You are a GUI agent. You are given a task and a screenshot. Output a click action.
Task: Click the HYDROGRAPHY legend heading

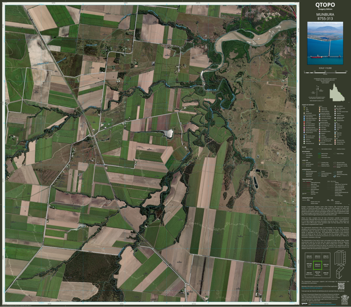[307, 170]
